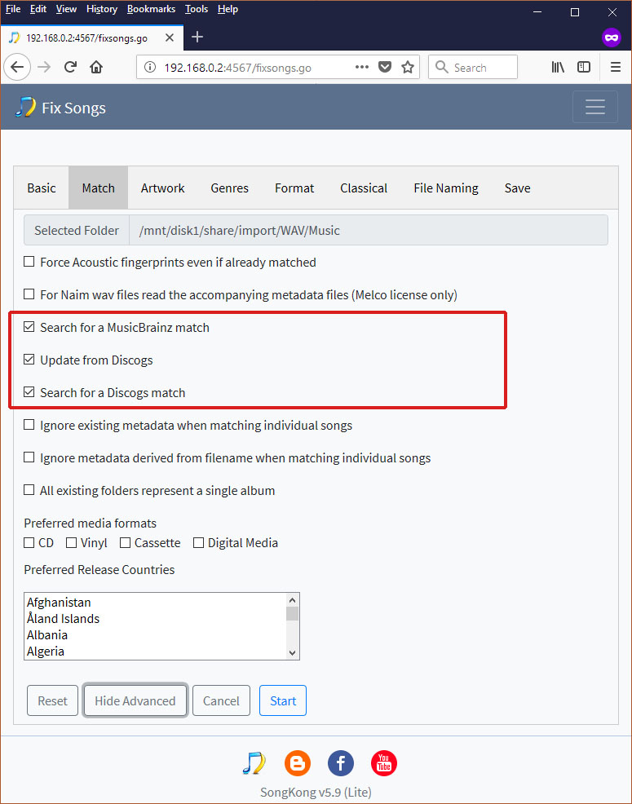Click the SongKong logo next to Fix Songs
Screen dimensions: 632x804
[x=24, y=107]
